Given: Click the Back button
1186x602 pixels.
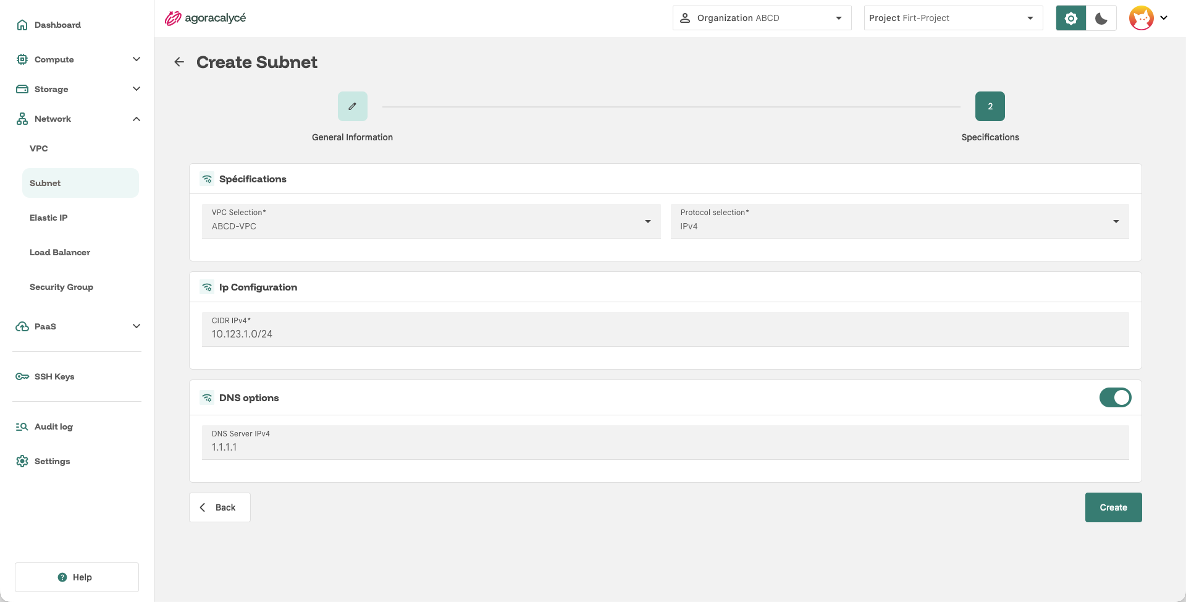Looking at the screenshot, I should pos(220,507).
